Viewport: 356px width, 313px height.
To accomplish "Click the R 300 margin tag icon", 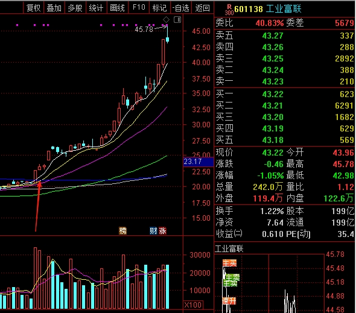I will [229, 10].
